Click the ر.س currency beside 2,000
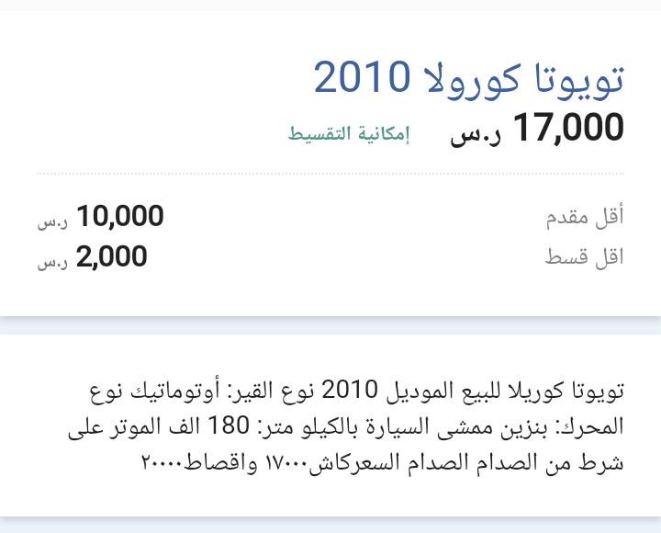Viewport: 661px width, 533px height. 52,263
